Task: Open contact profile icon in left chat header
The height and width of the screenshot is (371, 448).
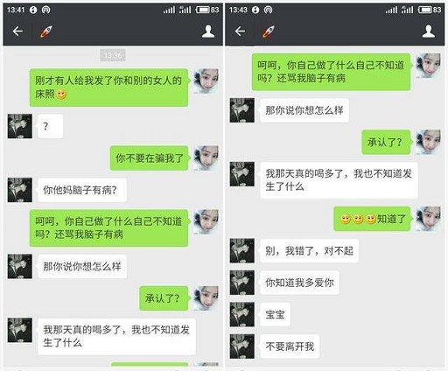Action: pyautogui.click(x=208, y=31)
